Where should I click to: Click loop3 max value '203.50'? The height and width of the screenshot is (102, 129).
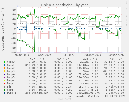(107, 71)
